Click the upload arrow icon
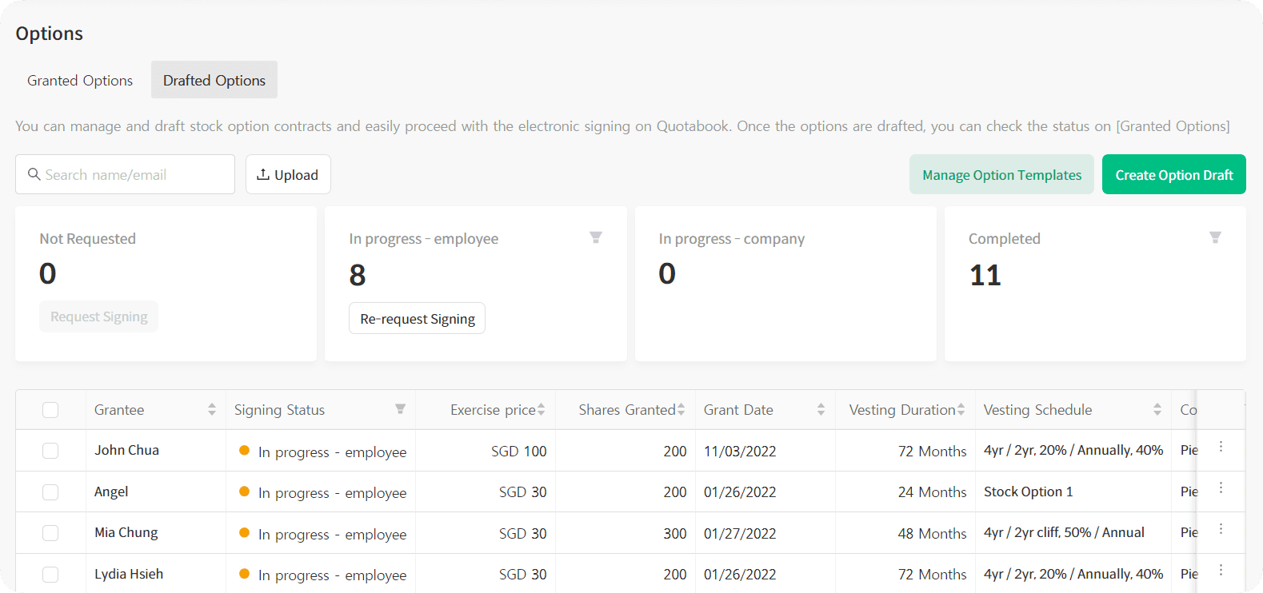 [262, 174]
